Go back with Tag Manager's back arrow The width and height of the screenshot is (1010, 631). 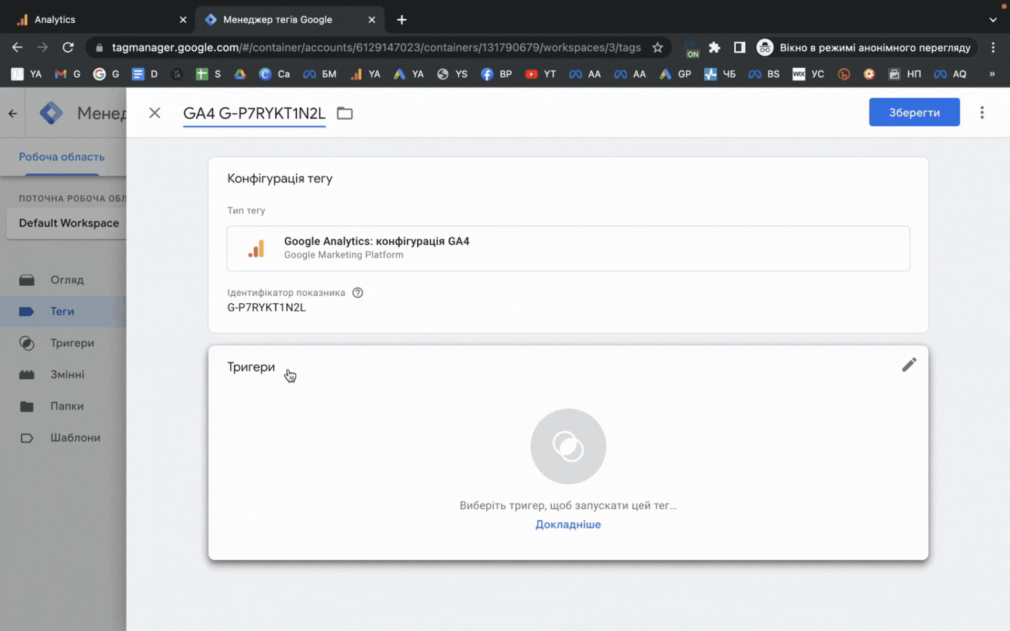point(13,113)
